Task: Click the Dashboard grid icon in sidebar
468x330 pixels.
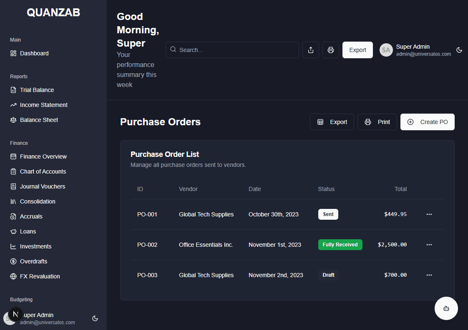Action: click(13, 53)
